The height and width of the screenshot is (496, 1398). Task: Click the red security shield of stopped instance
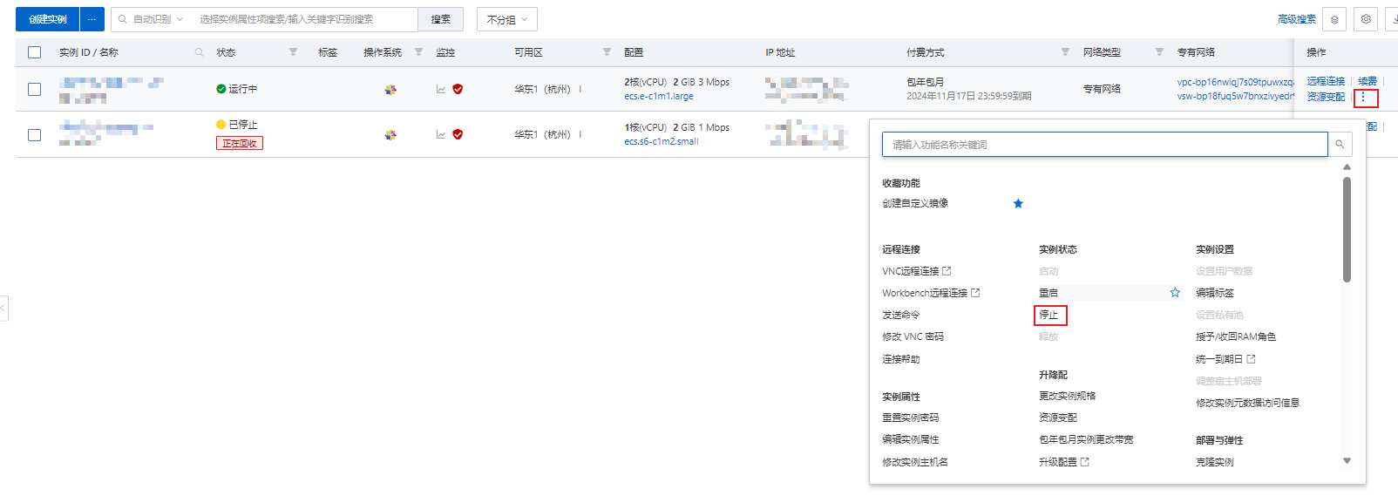point(458,134)
